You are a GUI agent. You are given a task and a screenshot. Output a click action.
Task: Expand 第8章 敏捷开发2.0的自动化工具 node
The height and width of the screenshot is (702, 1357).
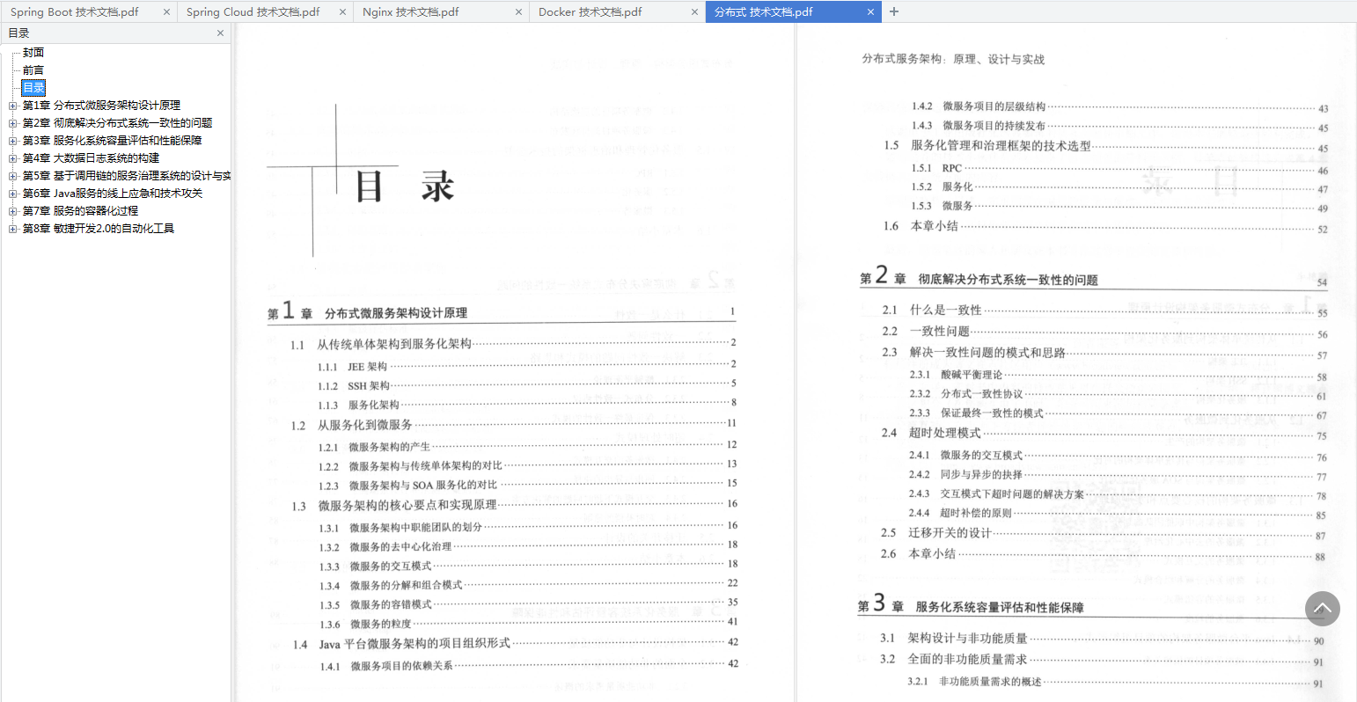[13, 229]
